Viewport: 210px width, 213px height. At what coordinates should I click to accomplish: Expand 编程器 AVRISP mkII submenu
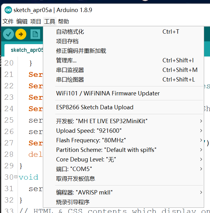tap(123, 192)
